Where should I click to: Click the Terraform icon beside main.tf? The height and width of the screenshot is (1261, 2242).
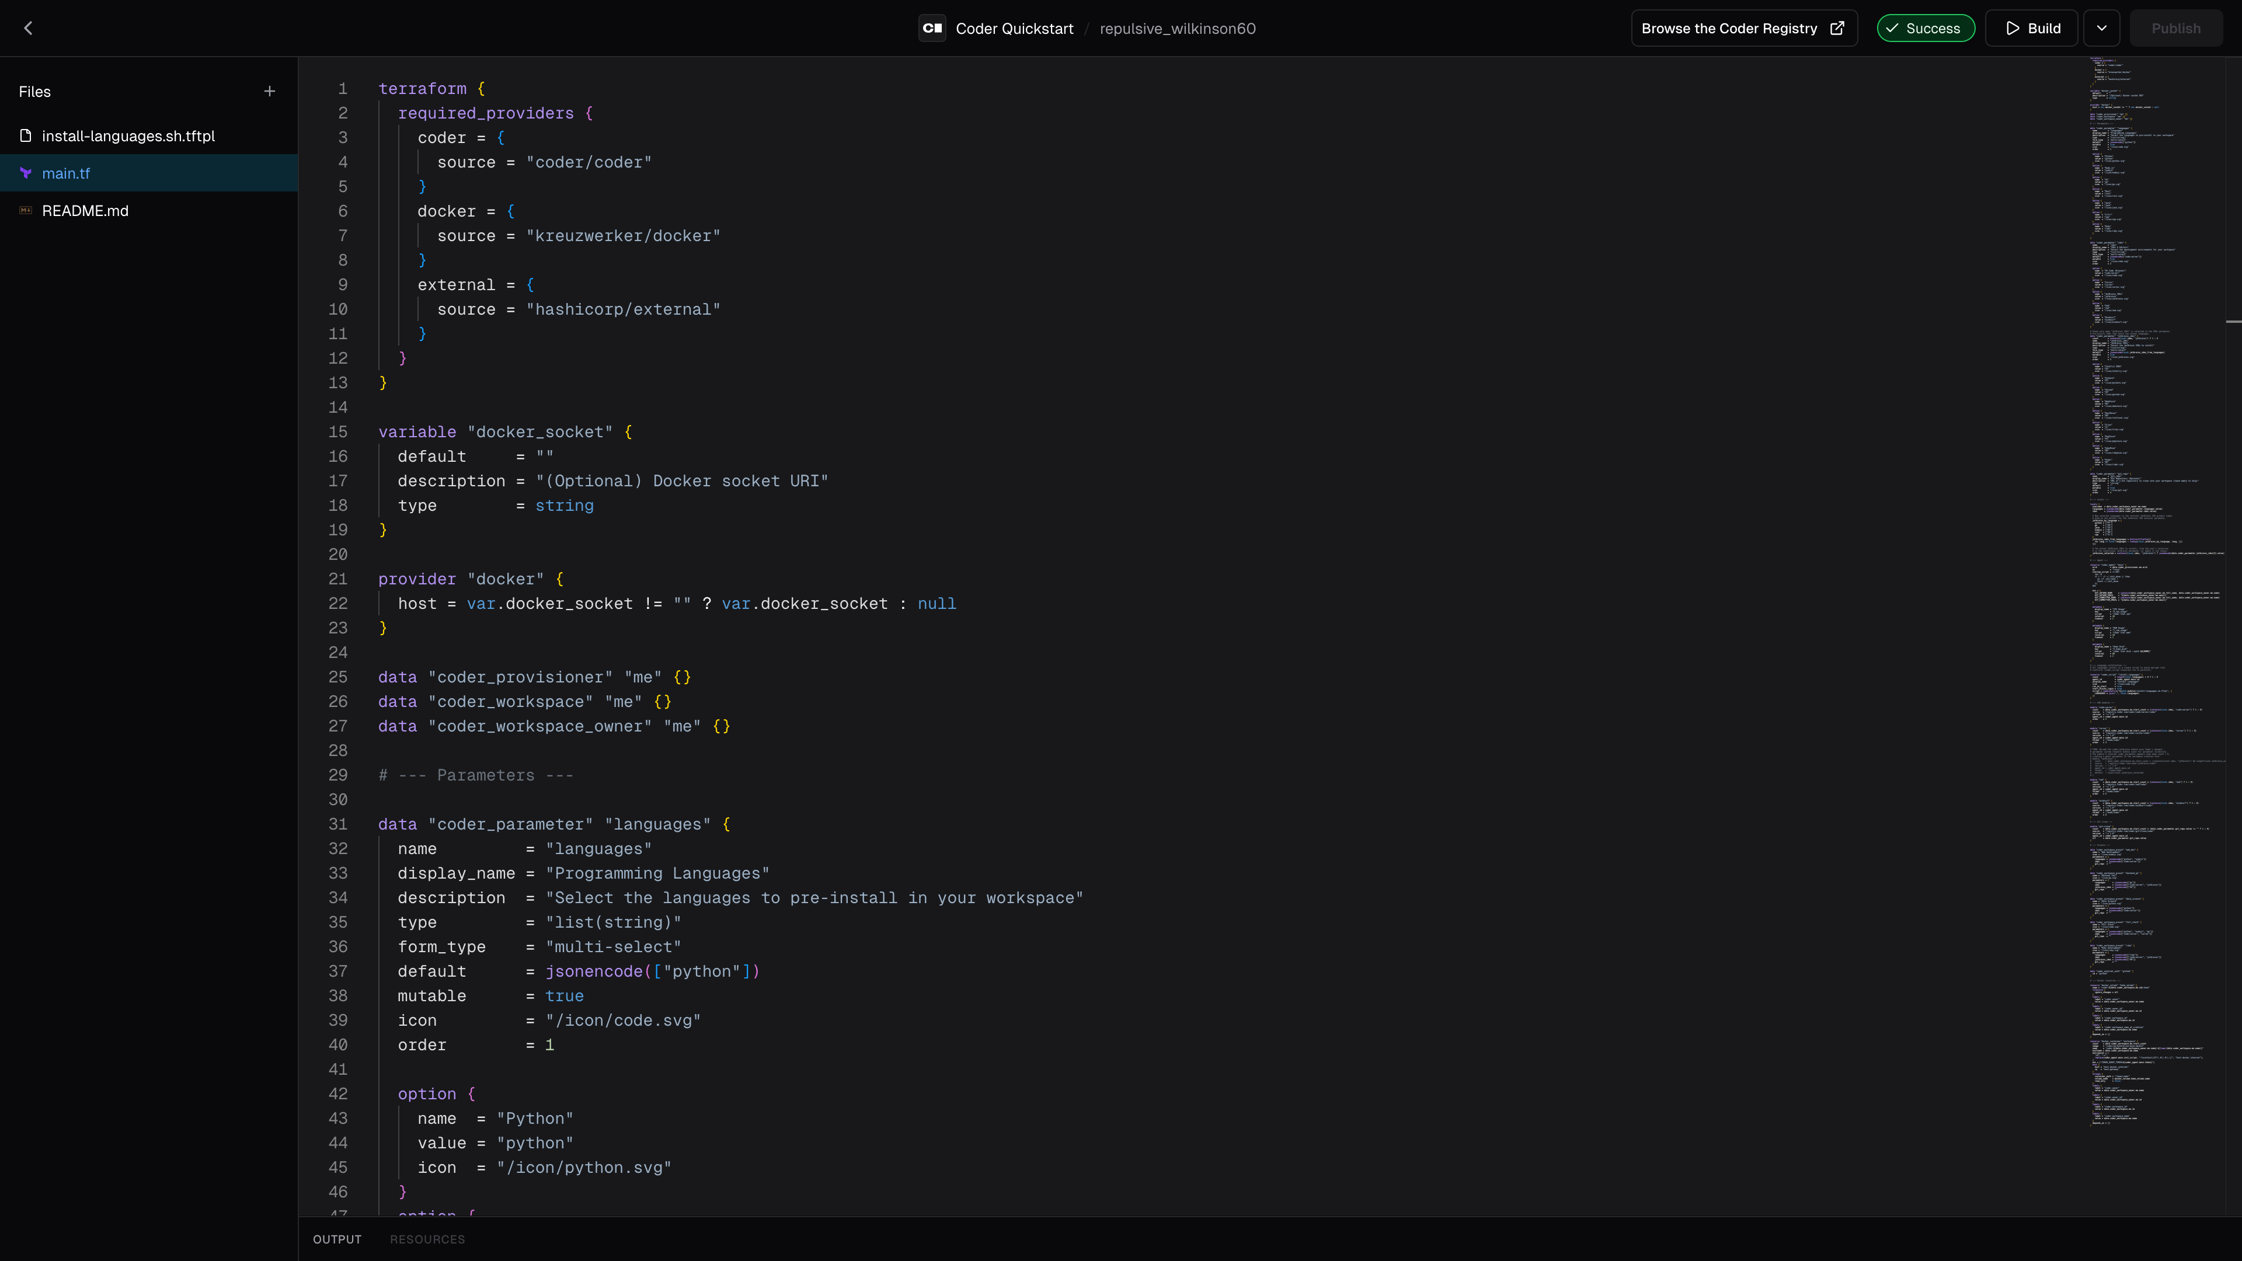pos(26,173)
